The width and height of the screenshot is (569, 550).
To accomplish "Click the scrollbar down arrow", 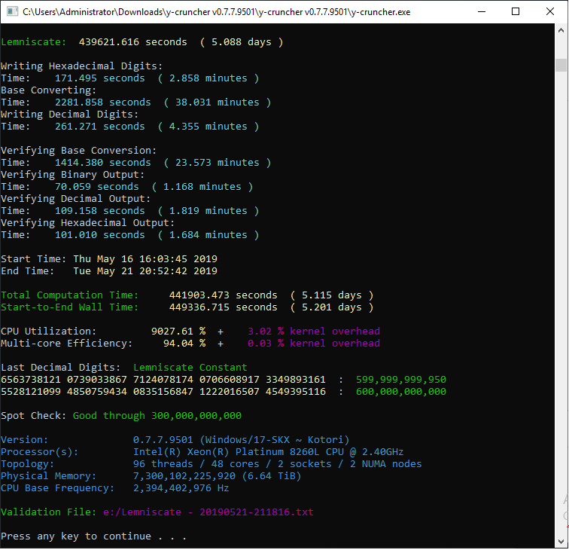I will pyautogui.click(x=561, y=541).
